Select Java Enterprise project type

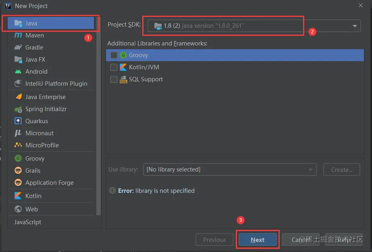[51, 97]
